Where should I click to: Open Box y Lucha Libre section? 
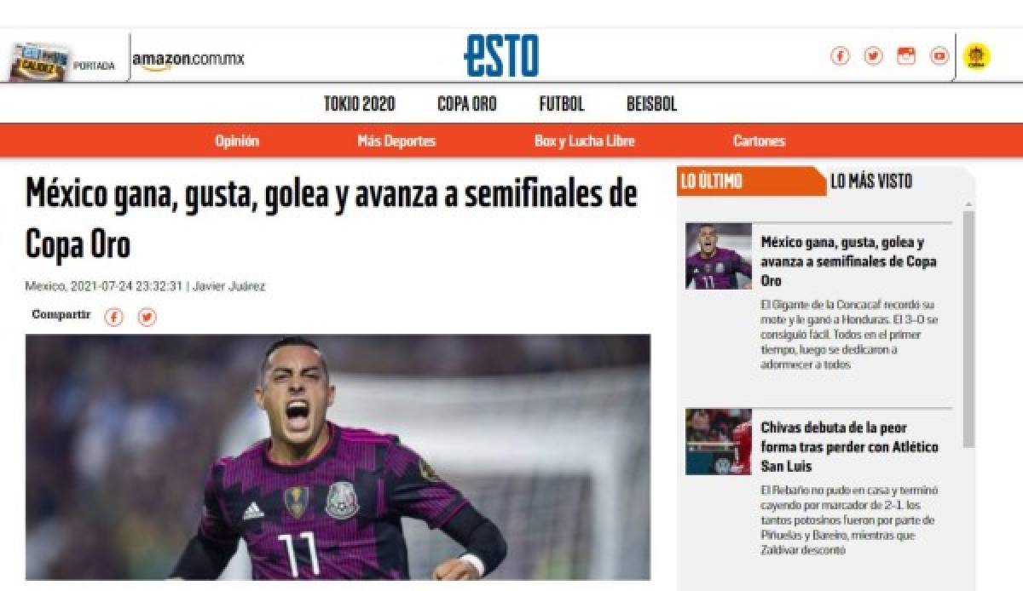(x=585, y=141)
